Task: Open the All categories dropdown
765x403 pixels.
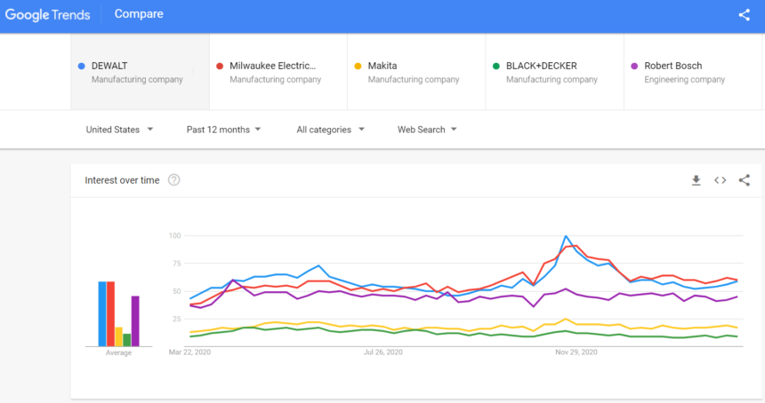Action: pos(330,130)
